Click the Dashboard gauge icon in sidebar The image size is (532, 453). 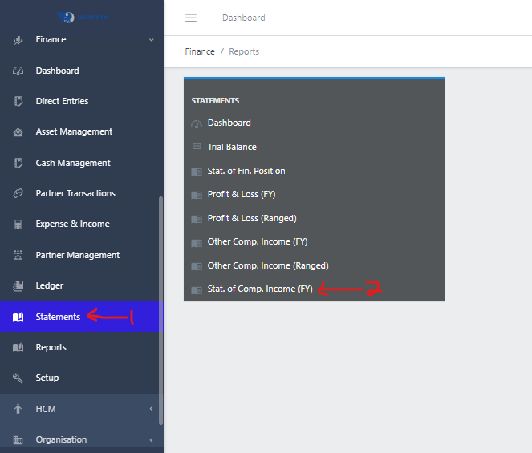18,71
